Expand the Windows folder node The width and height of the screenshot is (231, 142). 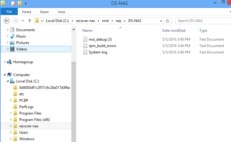11,139
